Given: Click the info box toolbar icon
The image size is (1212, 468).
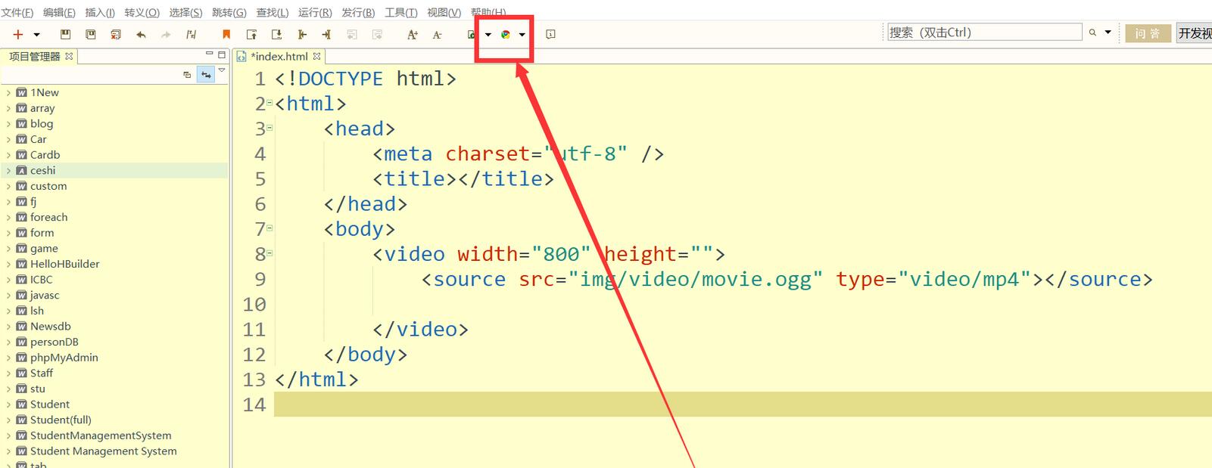Looking at the screenshot, I should coord(550,34).
